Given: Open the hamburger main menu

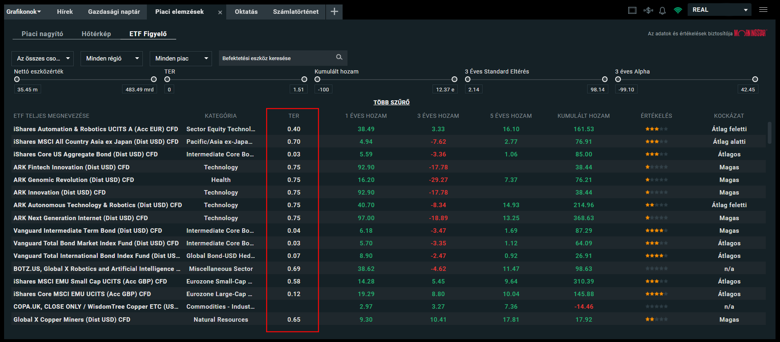Looking at the screenshot, I should click(763, 10).
